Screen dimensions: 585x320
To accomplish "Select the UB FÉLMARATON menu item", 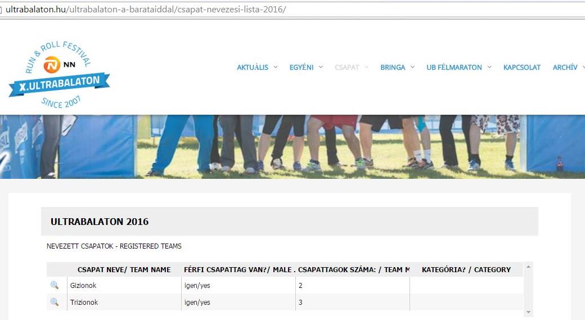I will coord(454,67).
